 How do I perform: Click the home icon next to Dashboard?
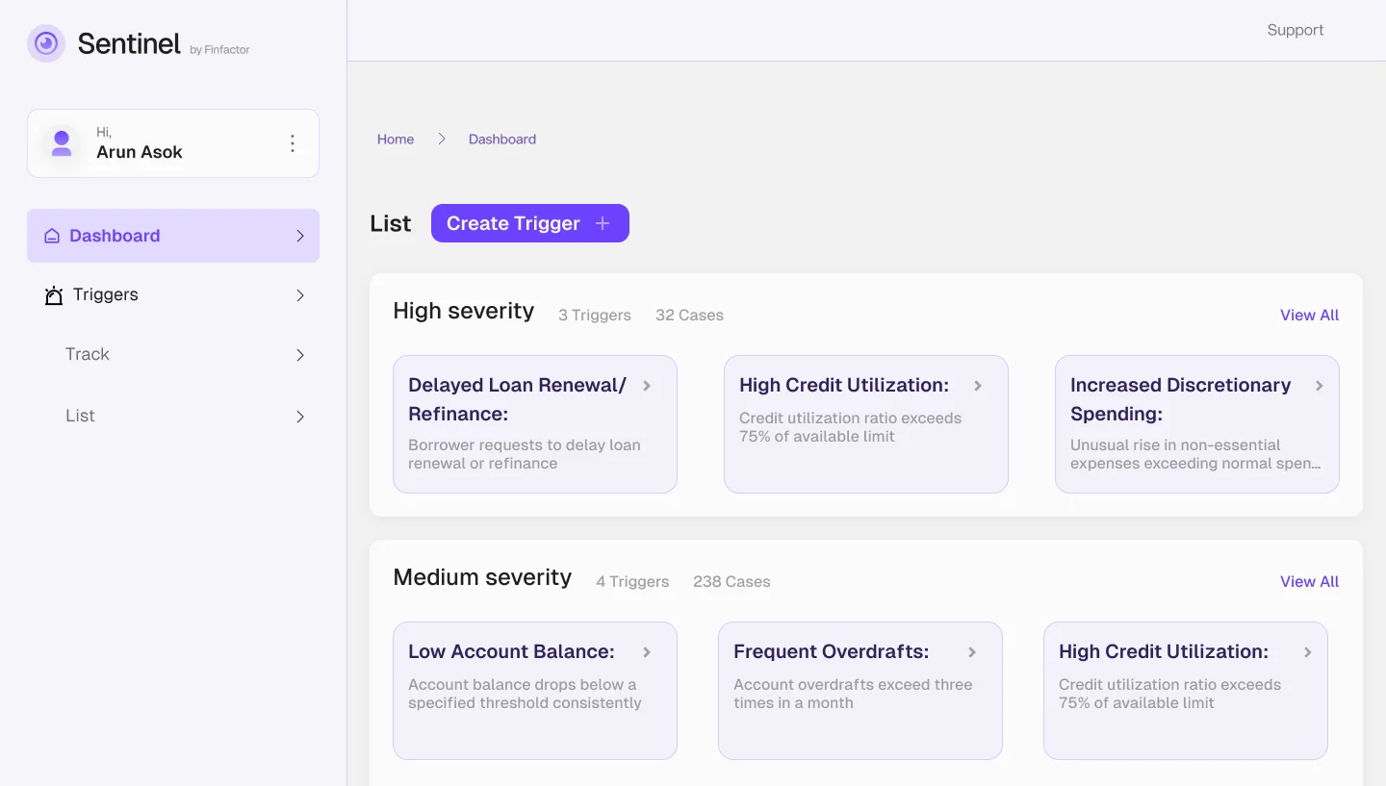pyautogui.click(x=52, y=236)
